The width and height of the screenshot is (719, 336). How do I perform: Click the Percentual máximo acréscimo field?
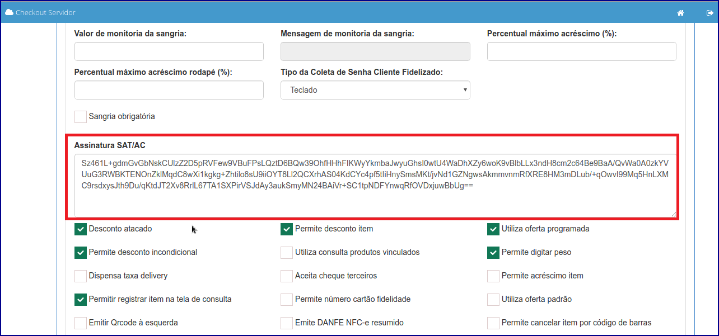click(581, 51)
